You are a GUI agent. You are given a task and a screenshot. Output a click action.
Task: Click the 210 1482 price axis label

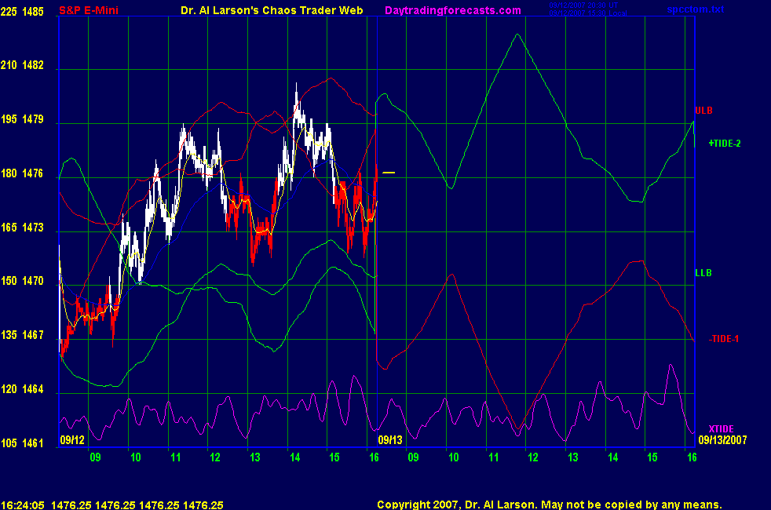pyautogui.click(x=22, y=65)
